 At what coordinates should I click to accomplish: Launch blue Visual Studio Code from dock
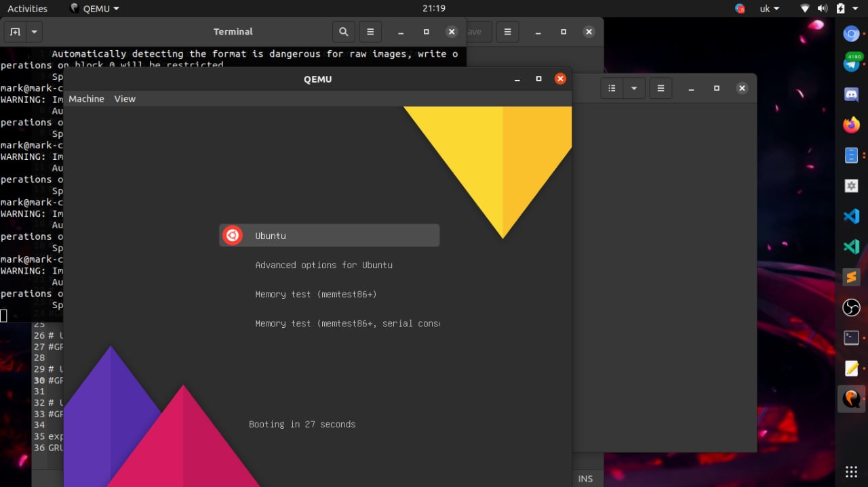[851, 216]
